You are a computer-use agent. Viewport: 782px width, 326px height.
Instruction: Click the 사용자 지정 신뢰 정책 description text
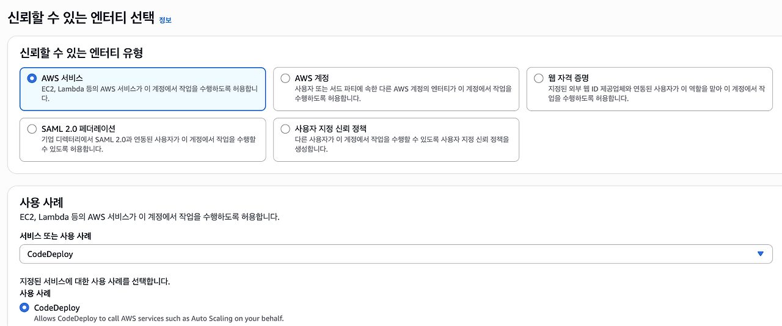(402, 144)
